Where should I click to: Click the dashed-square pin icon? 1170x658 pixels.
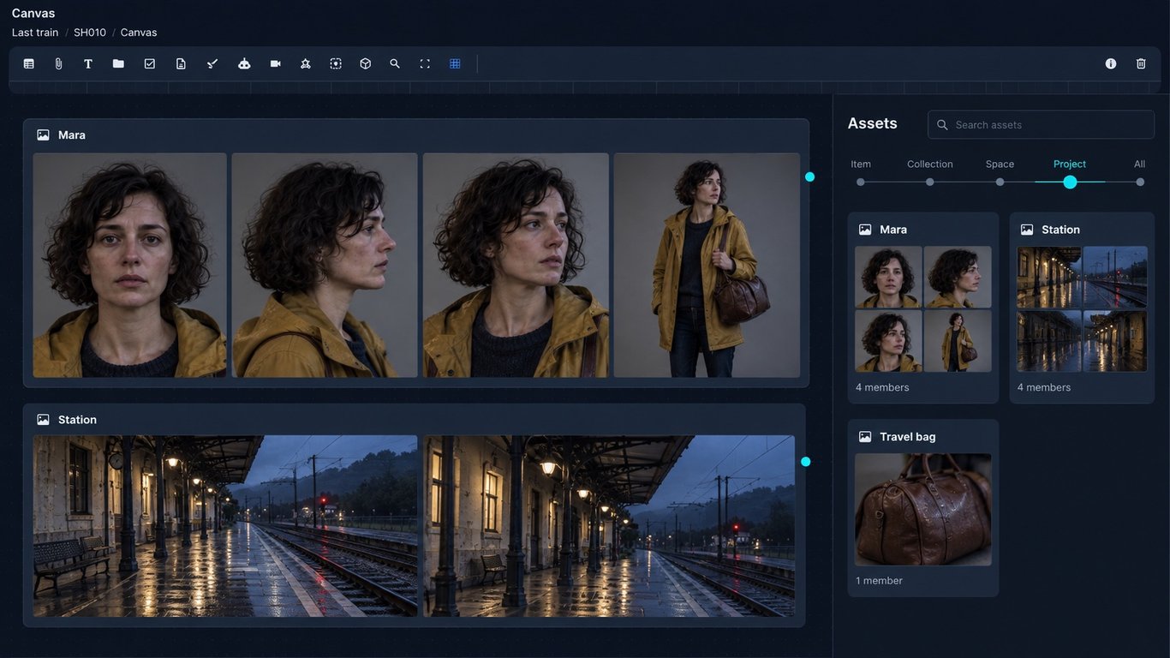(x=336, y=63)
